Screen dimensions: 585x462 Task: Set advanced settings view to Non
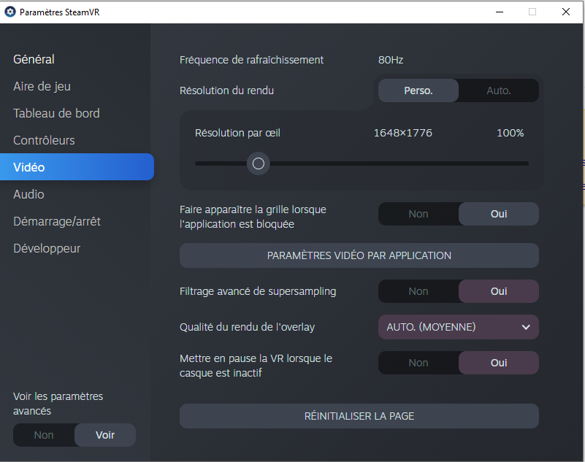click(x=44, y=435)
